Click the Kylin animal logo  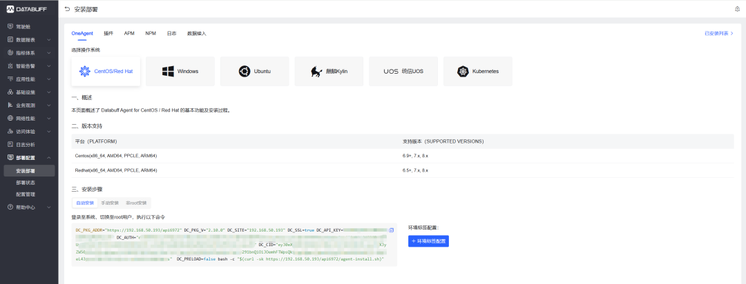(x=316, y=71)
